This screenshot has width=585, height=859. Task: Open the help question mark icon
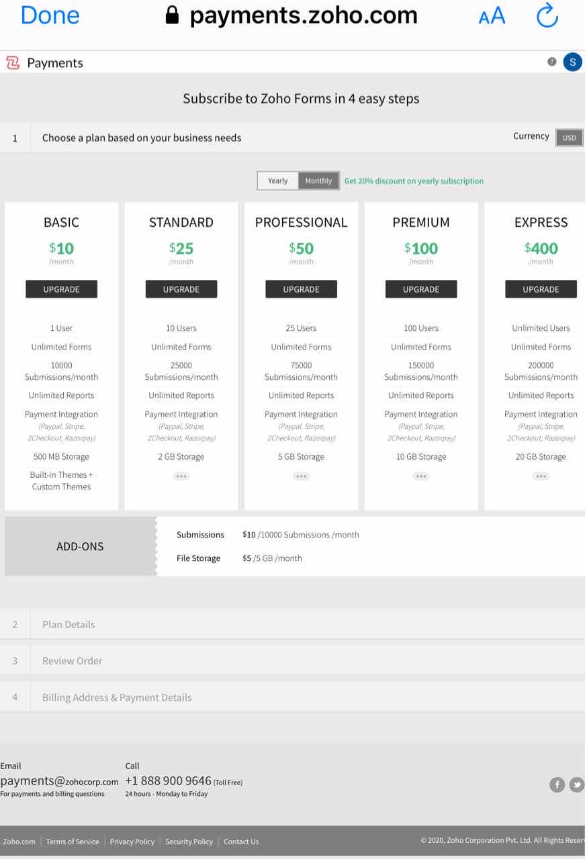[552, 62]
